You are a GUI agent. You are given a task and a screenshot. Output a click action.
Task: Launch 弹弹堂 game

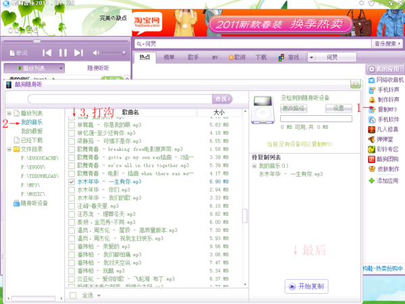click(x=381, y=140)
